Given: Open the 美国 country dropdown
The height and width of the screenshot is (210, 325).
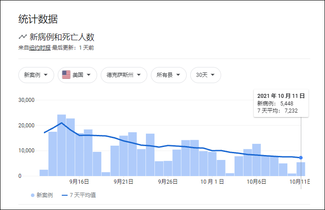Looking at the screenshot, I should coord(77,75).
